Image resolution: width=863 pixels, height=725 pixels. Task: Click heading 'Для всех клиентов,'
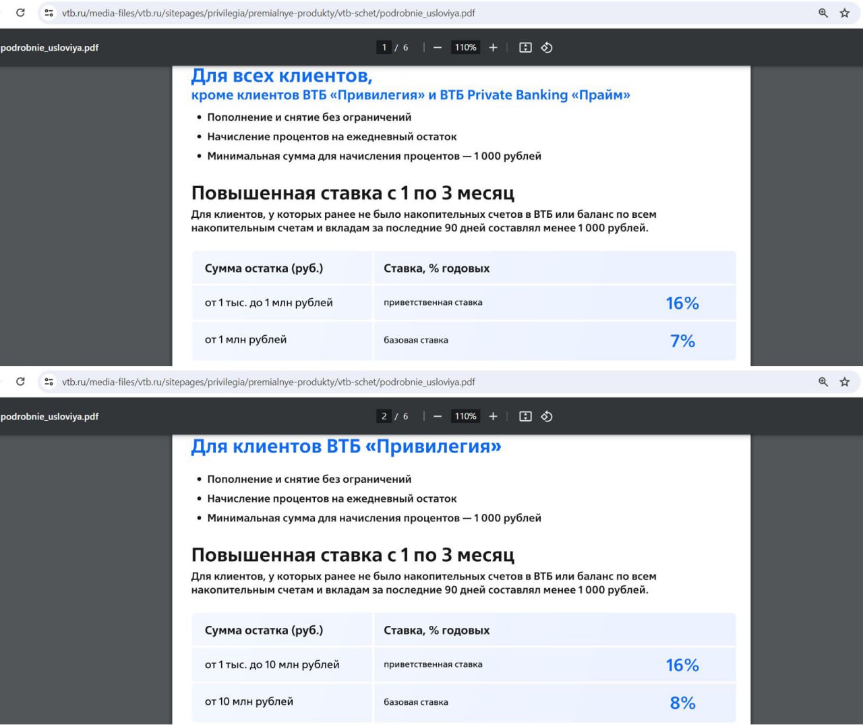(x=282, y=76)
